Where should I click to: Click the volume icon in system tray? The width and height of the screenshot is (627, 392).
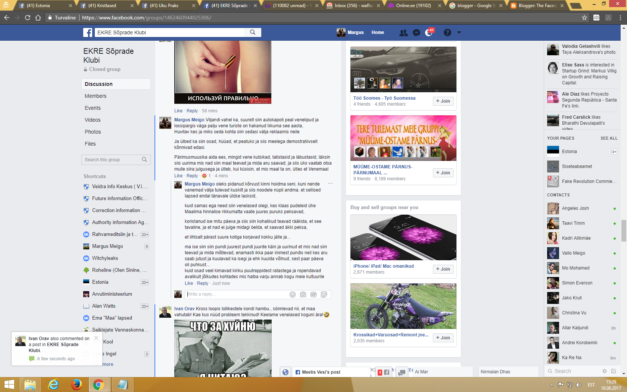(x=578, y=385)
